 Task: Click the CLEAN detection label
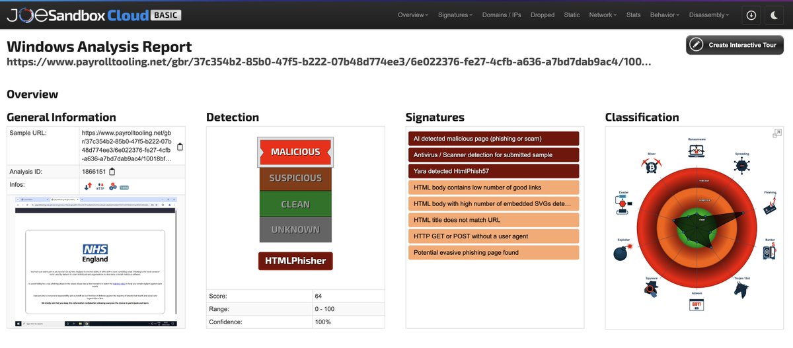[x=295, y=204]
